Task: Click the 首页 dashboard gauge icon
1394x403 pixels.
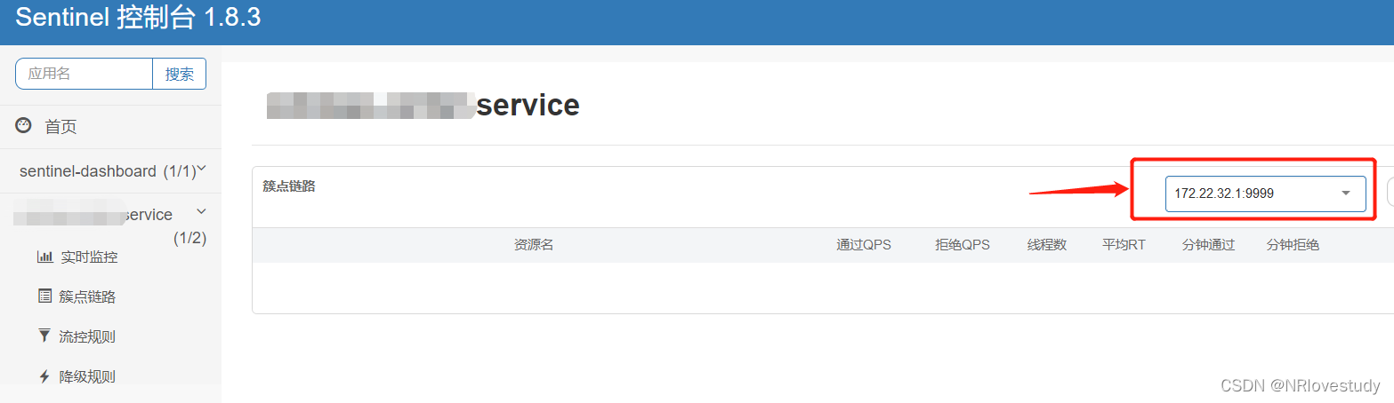Action: click(24, 126)
